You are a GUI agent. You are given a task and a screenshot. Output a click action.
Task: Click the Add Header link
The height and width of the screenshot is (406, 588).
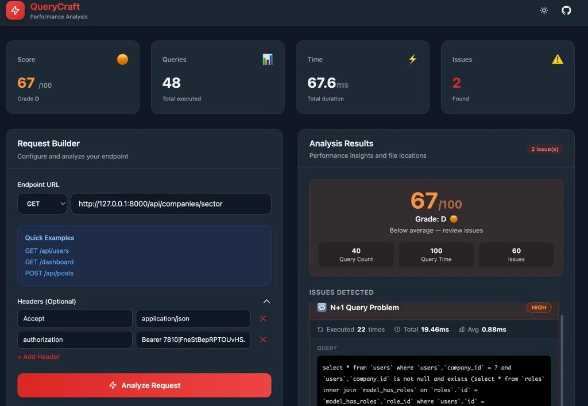(38, 357)
